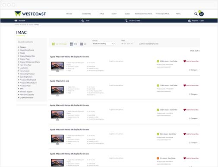Expand the Chassis Form Factor filter
Image resolution: width=218 pixels, height=167 pixels.
click(x=26, y=50)
